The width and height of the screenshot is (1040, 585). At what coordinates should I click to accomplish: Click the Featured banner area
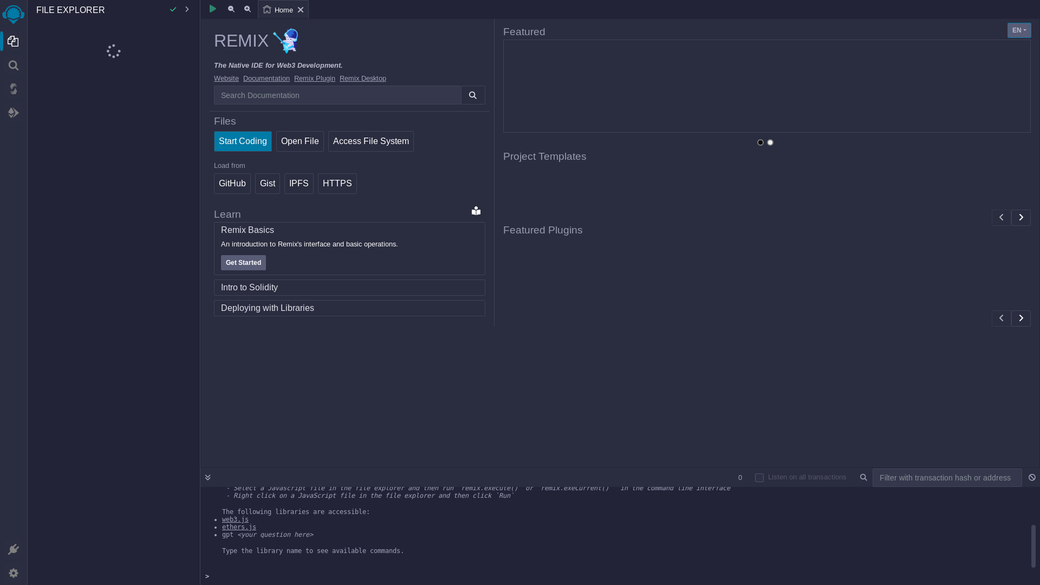[x=767, y=86]
